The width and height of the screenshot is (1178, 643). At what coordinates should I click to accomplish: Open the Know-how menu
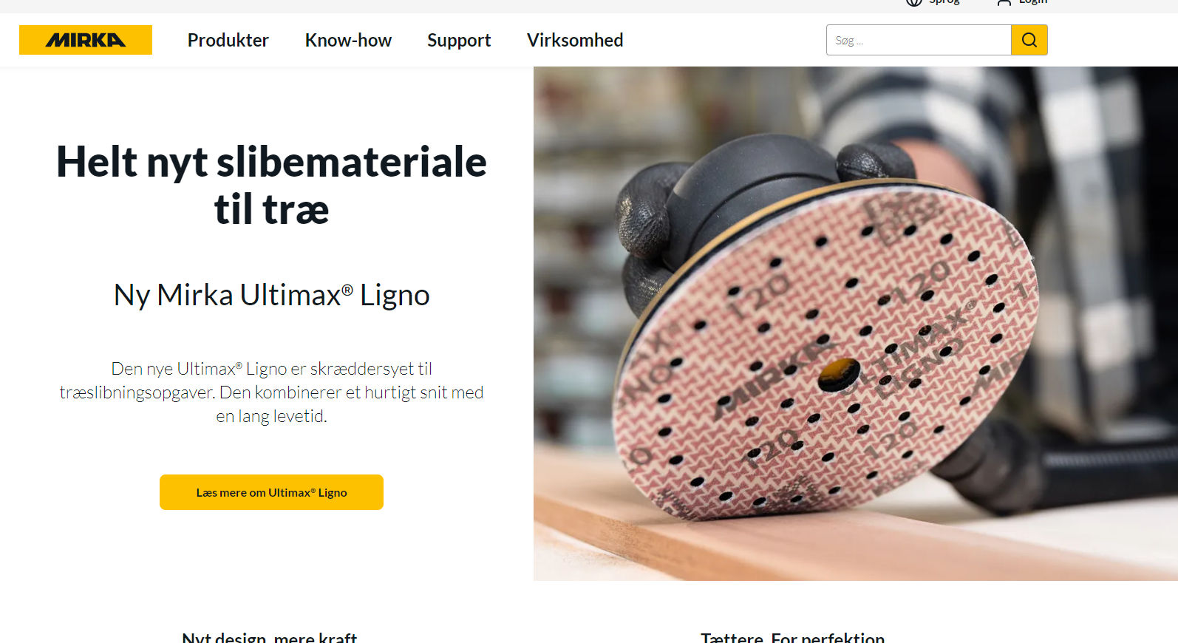click(348, 40)
